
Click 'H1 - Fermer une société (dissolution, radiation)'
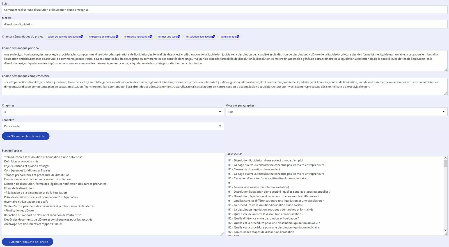point(258,187)
